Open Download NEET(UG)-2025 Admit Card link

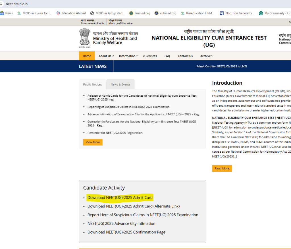point(120,198)
